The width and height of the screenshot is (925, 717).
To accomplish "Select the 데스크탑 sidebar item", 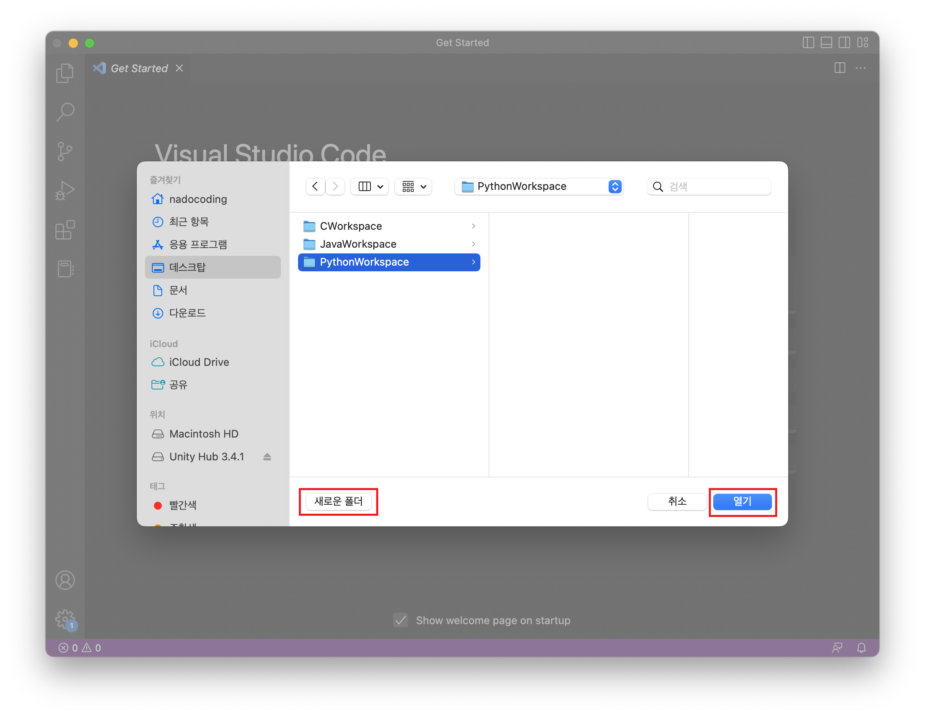I will point(213,267).
